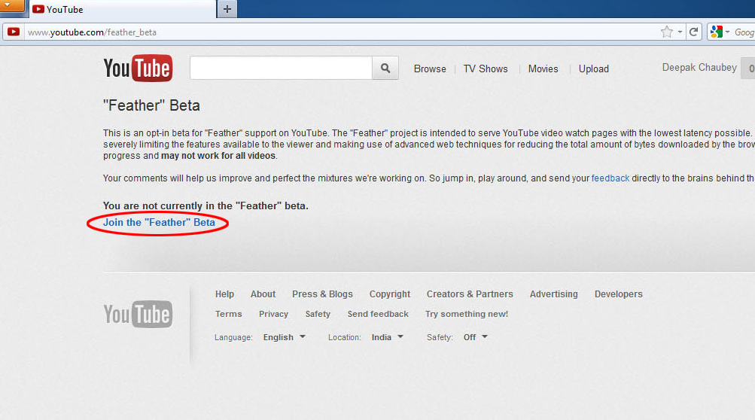Open the Firefox orange menu button
Image resolution: width=755 pixels, height=420 pixels.
(12, 6)
